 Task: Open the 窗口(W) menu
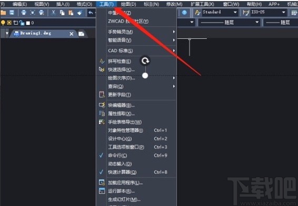pos(231,4)
